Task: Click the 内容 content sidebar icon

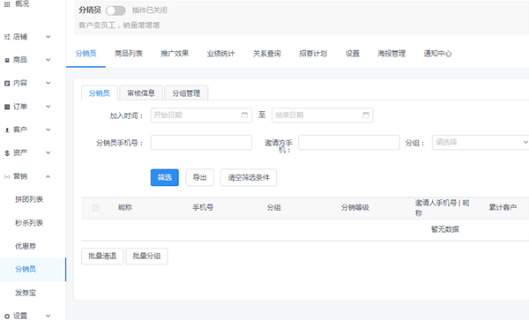Action: point(7,83)
